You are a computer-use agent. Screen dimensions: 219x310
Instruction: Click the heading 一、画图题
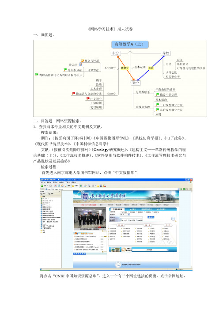(x=44, y=35)
